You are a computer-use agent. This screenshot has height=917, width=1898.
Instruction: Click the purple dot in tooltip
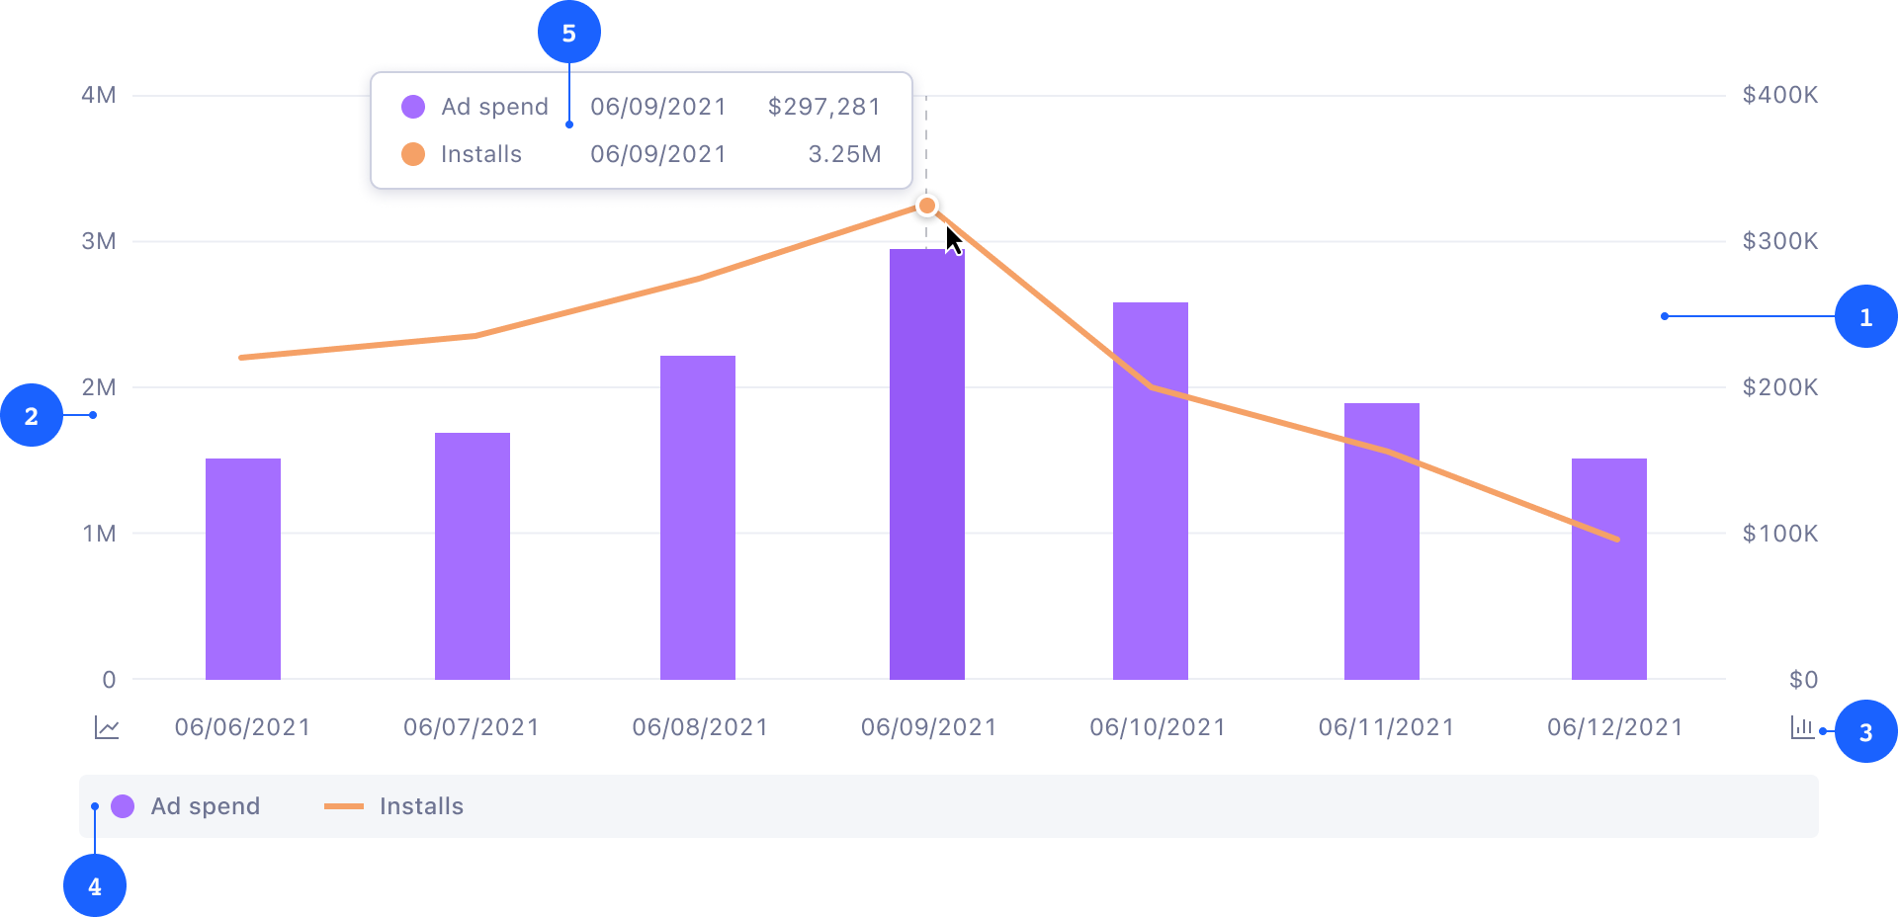click(x=413, y=107)
